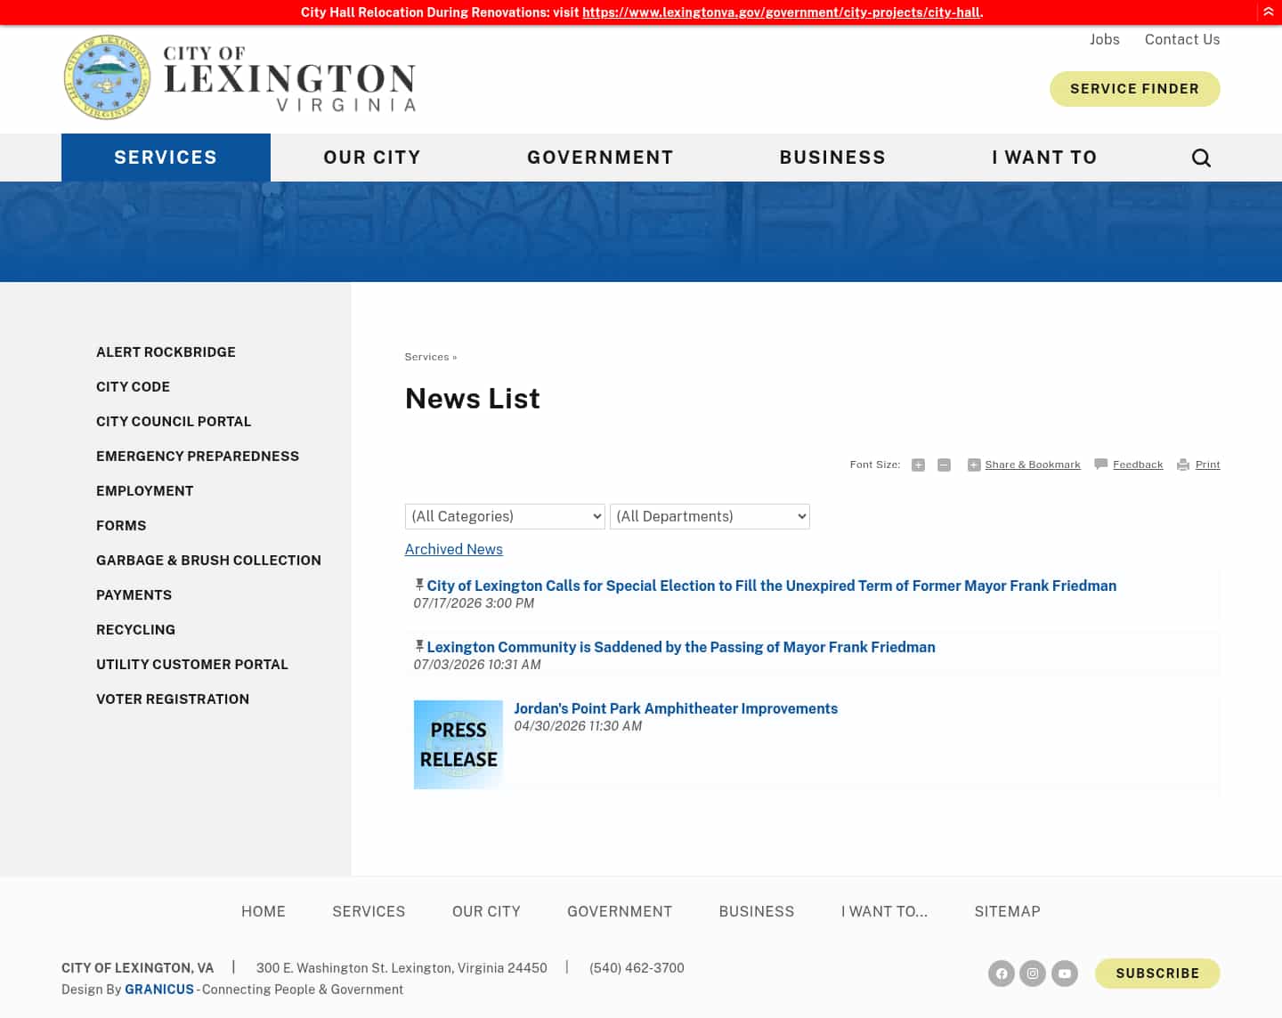Open the Our City main menu
This screenshot has height=1018, width=1282.
click(372, 158)
